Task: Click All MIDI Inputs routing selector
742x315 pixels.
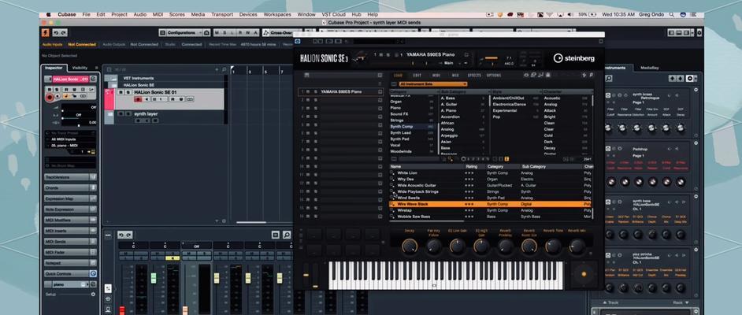Action: click(x=71, y=139)
